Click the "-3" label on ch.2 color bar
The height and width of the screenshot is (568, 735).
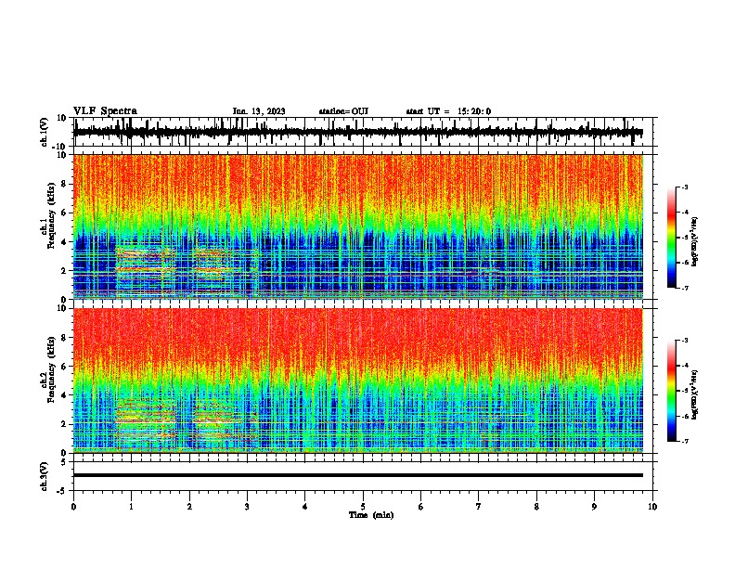click(x=684, y=341)
